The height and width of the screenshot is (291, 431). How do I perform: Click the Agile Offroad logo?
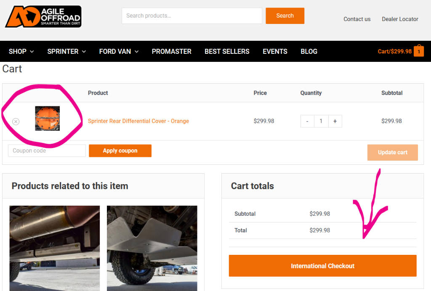[x=43, y=17]
